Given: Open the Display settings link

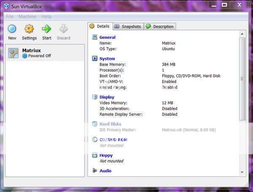Looking at the screenshot, I should tap(107, 97).
